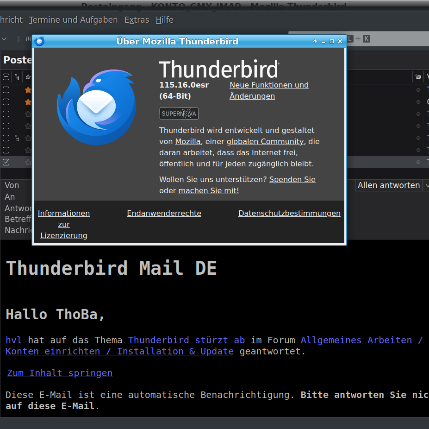The width and height of the screenshot is (429, 429).
Task: Click the Supernova badge in About dialog
Action: [179, 114]
